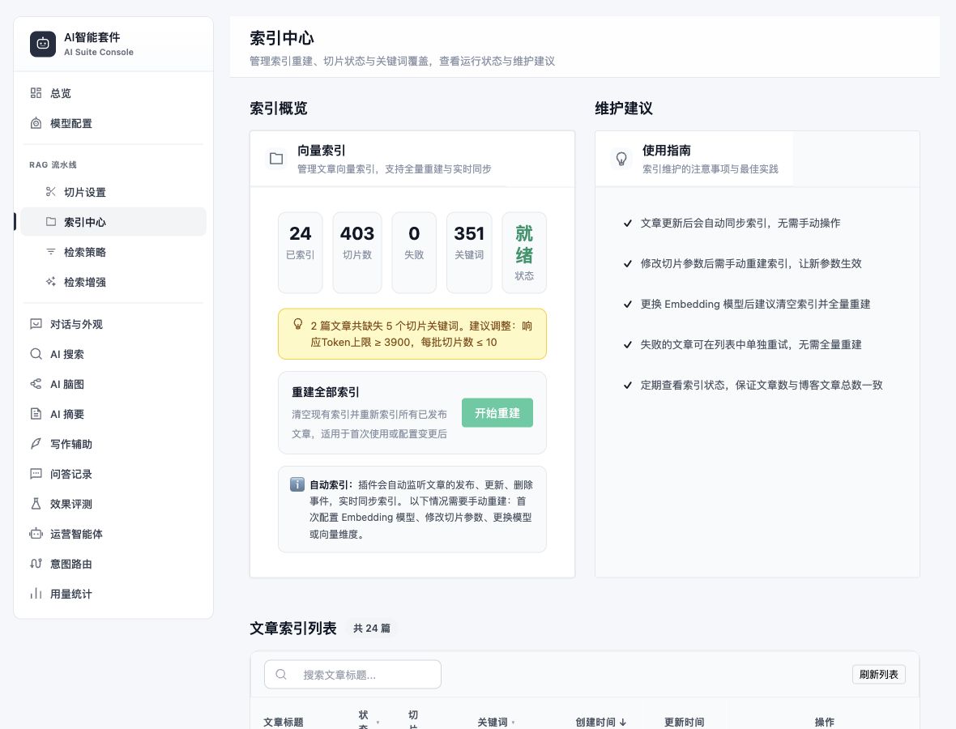The width and height of the screenshot is (956, 729).
Task: Click tip 修改切片参数后需手动重建索引
Action: click(x=751, y=263)
